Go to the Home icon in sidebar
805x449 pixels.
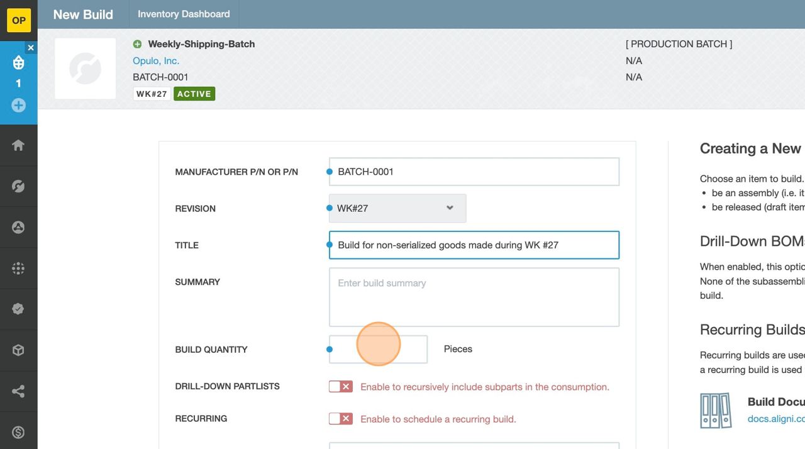[18, 145]
